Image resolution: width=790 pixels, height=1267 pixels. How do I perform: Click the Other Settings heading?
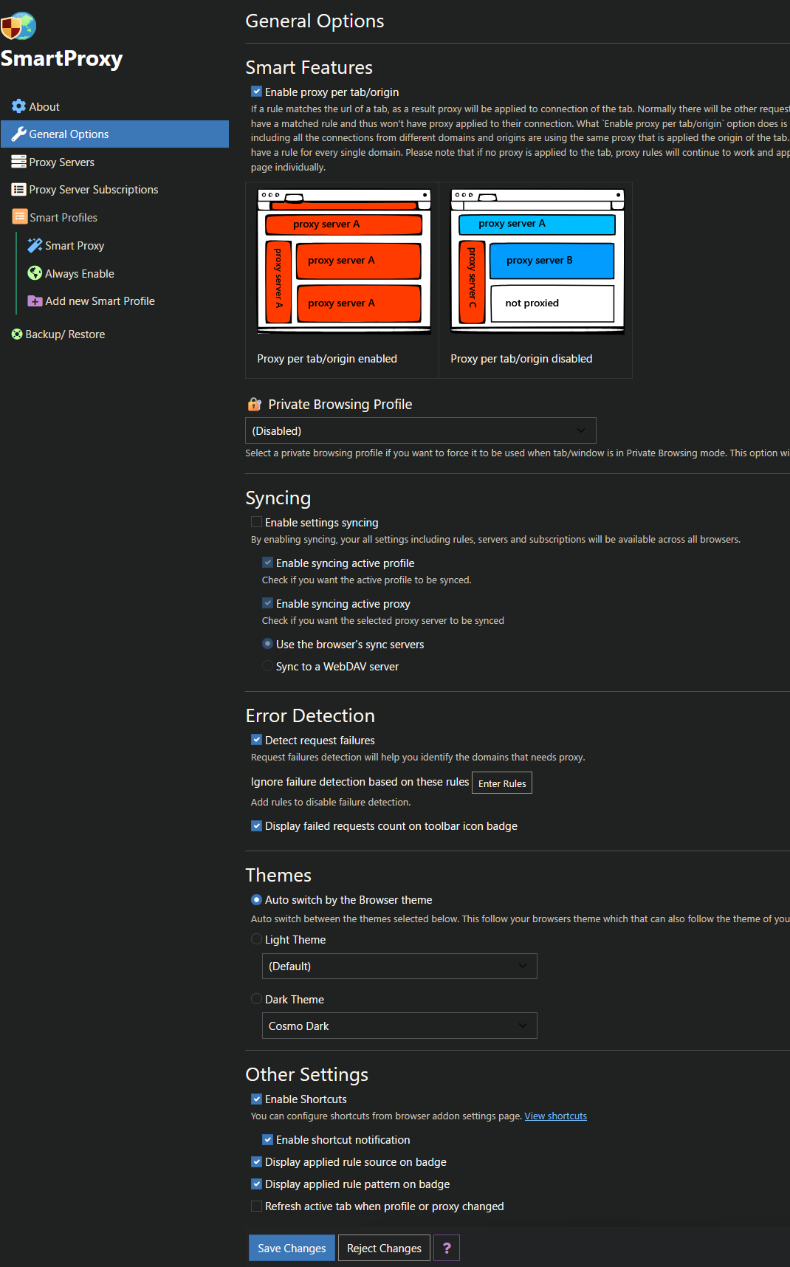click(306, 1074)
